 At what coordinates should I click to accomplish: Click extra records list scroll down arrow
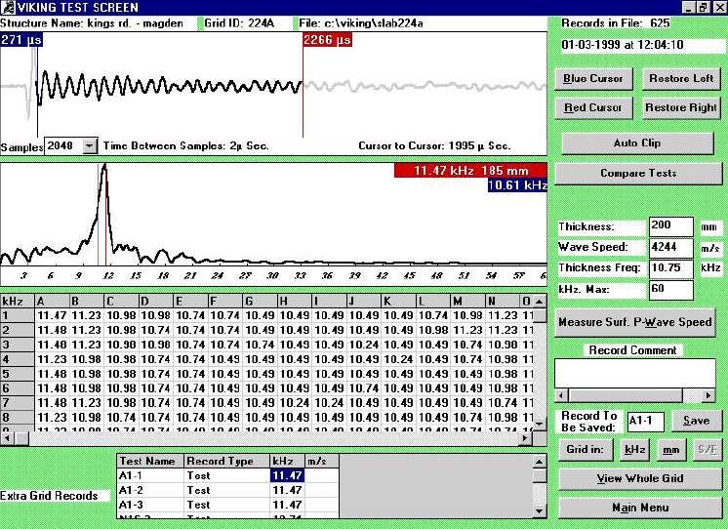(539, 511)
